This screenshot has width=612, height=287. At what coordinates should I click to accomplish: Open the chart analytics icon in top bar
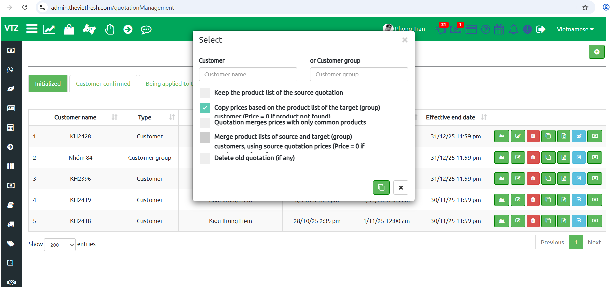49,29
